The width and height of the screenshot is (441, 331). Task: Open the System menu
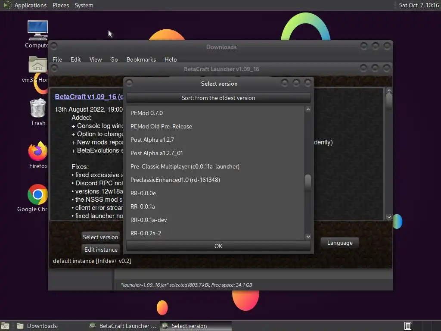(x=84, y=5)
